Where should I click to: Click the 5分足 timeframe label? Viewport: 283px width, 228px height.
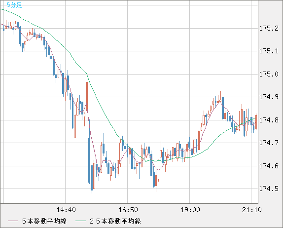(x=14, y=5)
